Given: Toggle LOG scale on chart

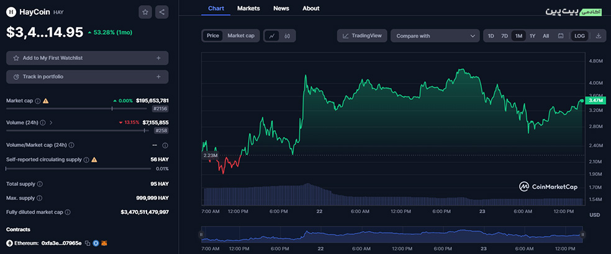Looking at the screenshot, I should (579, 36).
